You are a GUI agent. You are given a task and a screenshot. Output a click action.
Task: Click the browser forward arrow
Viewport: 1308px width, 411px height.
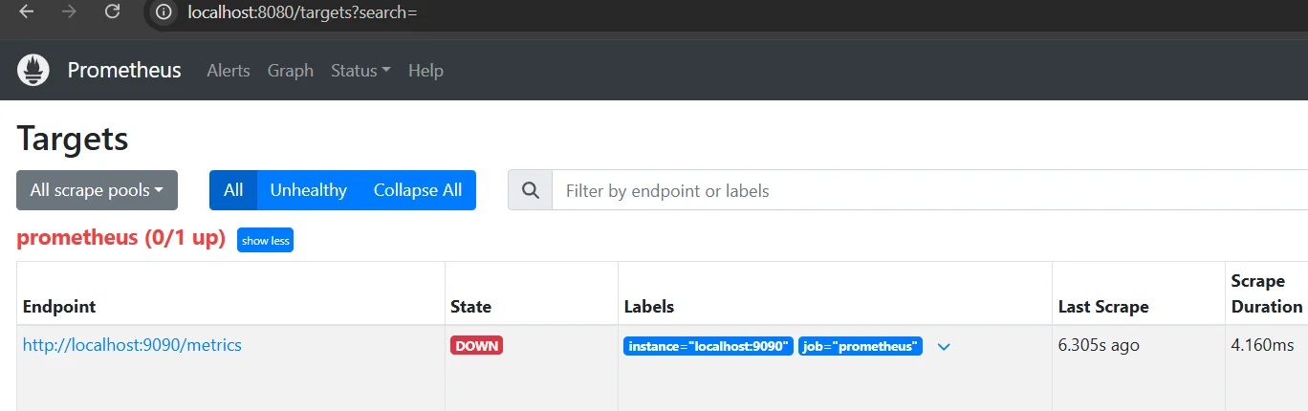pyautogui.click(x=69, y=12)
